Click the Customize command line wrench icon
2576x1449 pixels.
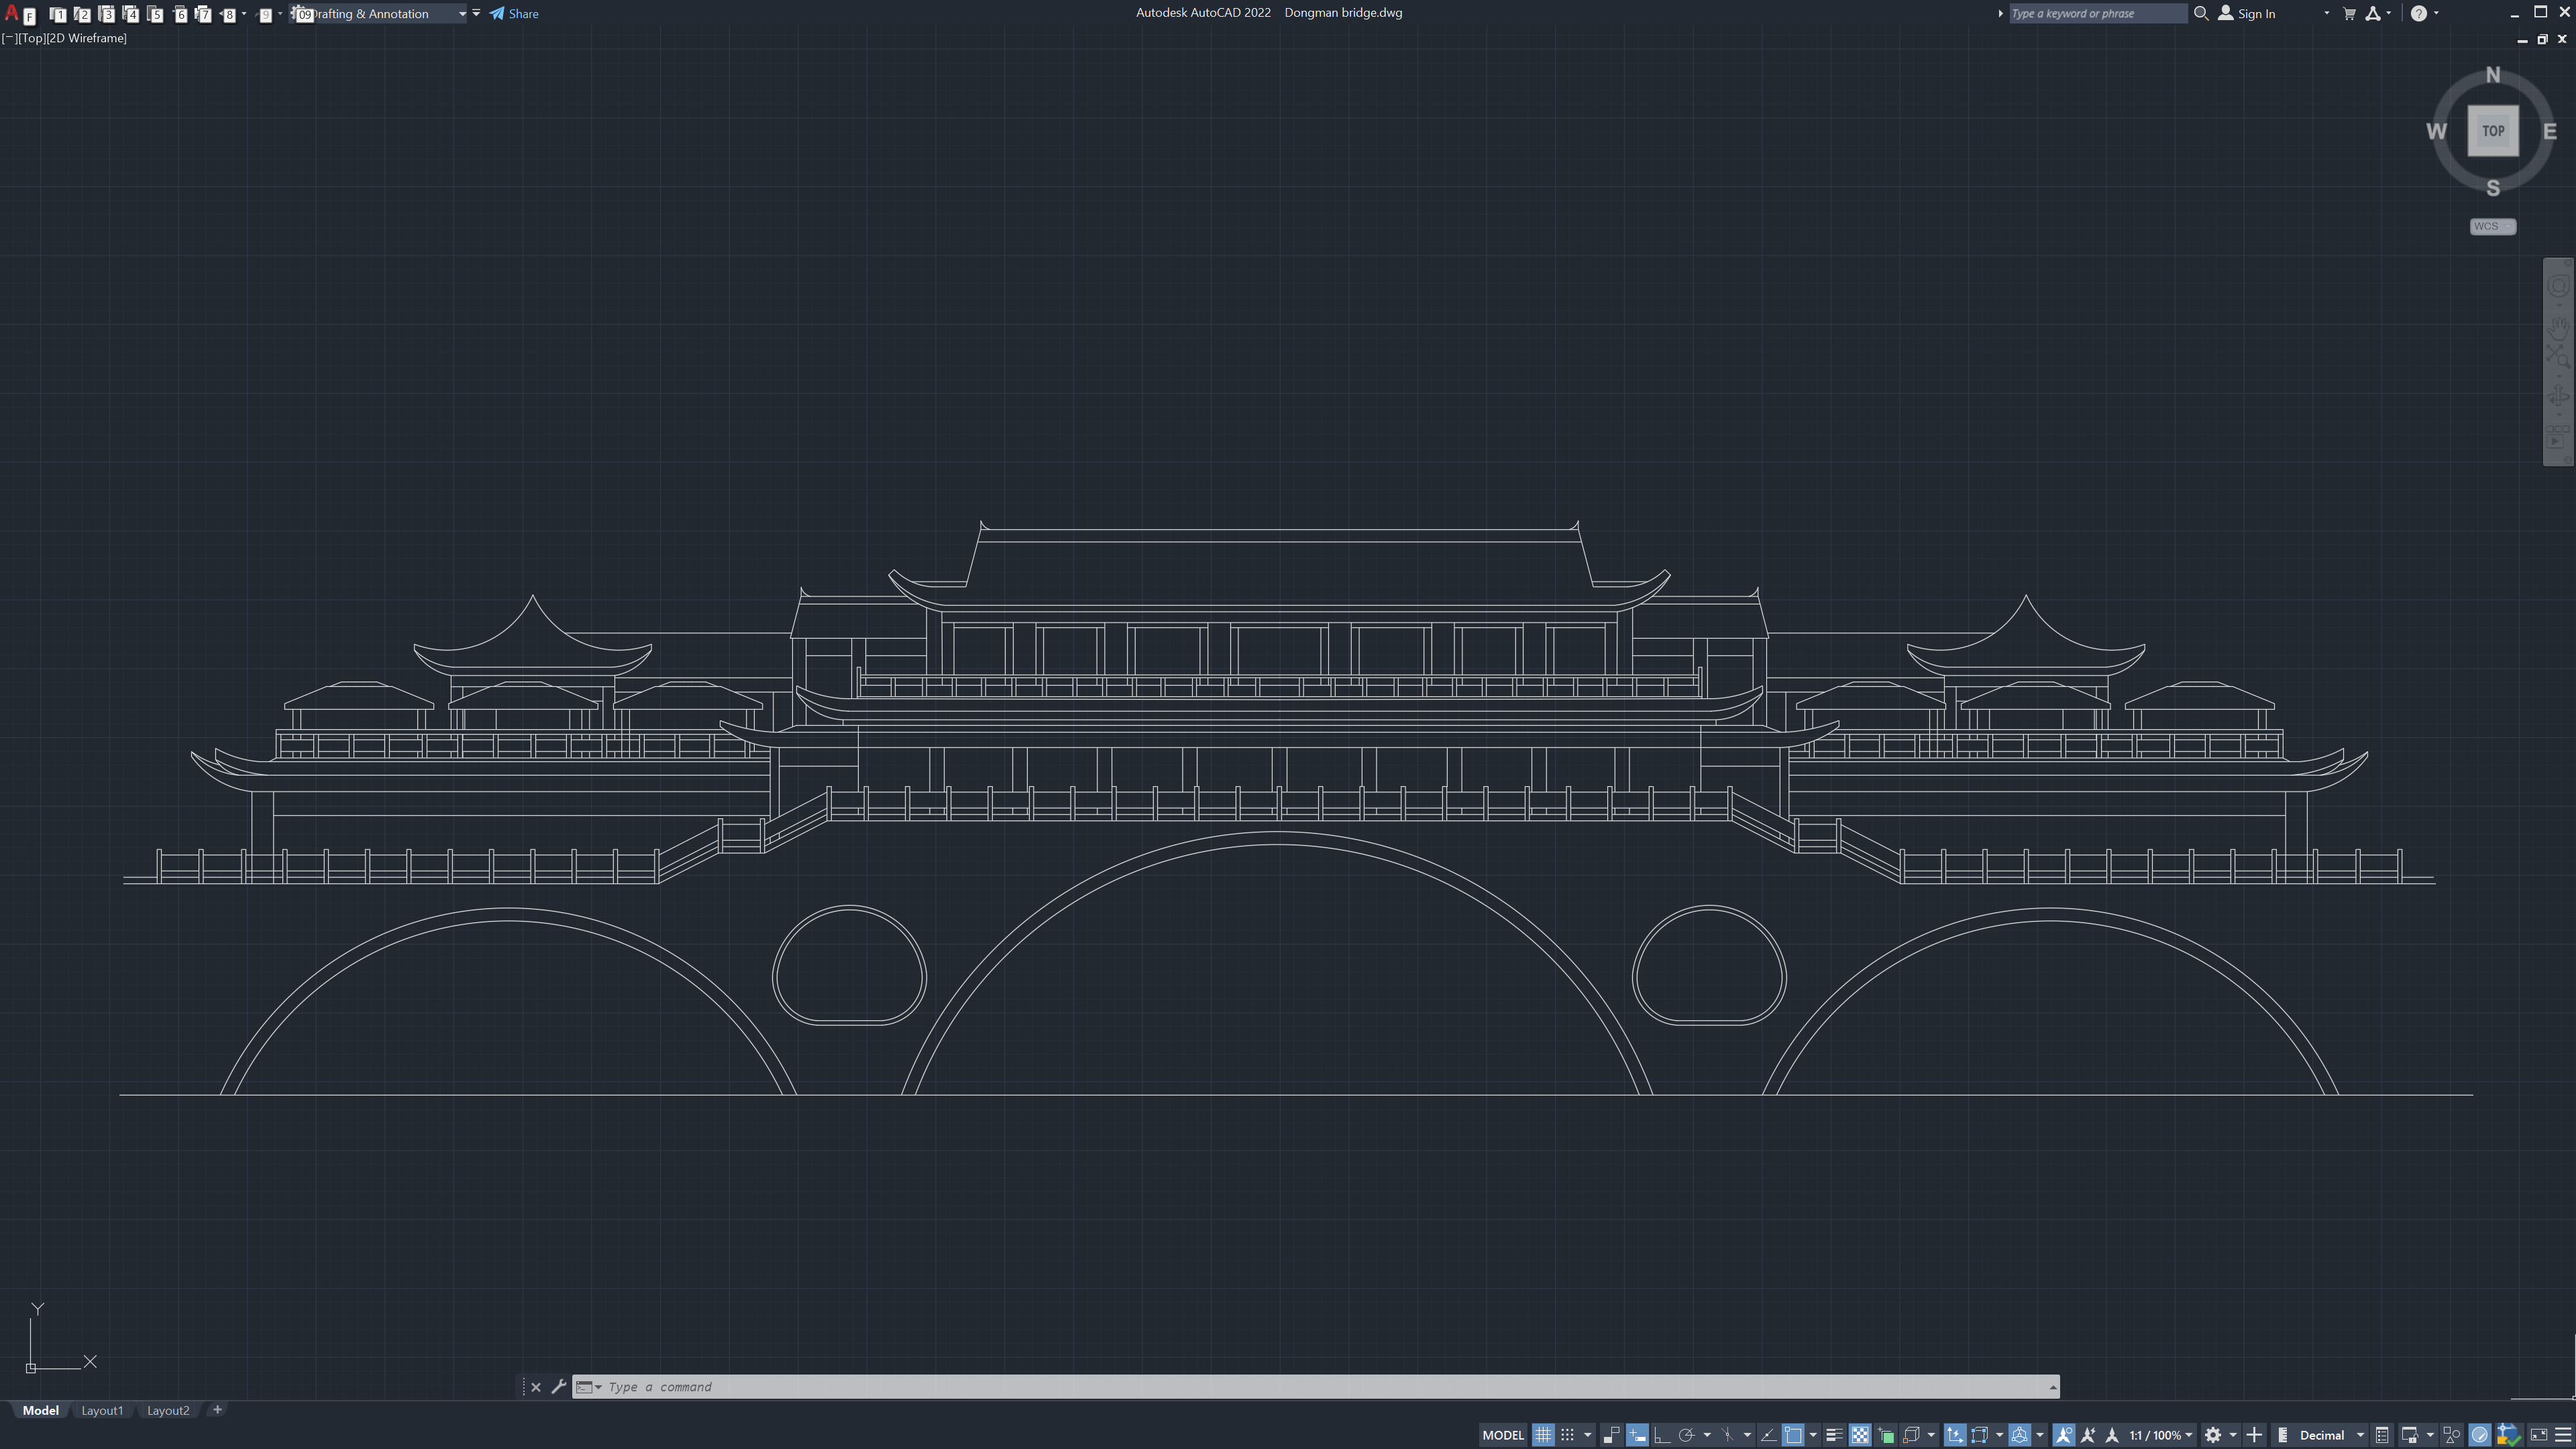coord(559,1387)
